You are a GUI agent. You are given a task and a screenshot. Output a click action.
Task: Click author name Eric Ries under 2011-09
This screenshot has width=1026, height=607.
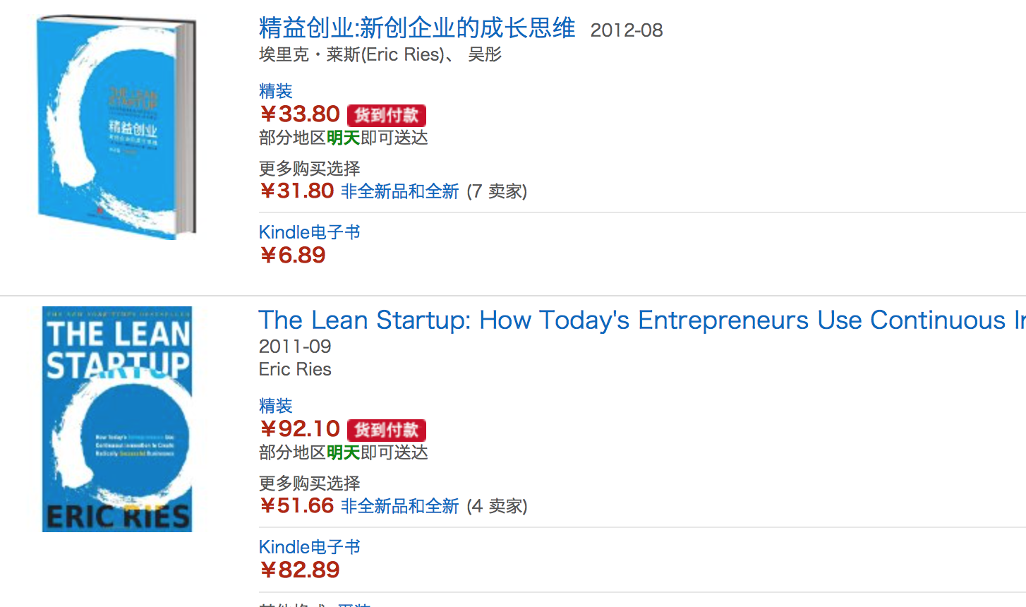tap(295, 369)
